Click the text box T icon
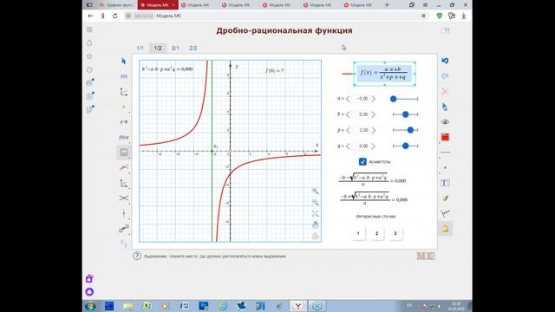The image size is (555, 312). coord(445,183)
